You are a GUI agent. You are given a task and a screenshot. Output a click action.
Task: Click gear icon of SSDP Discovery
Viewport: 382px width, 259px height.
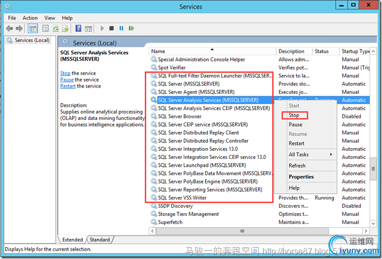154,206
